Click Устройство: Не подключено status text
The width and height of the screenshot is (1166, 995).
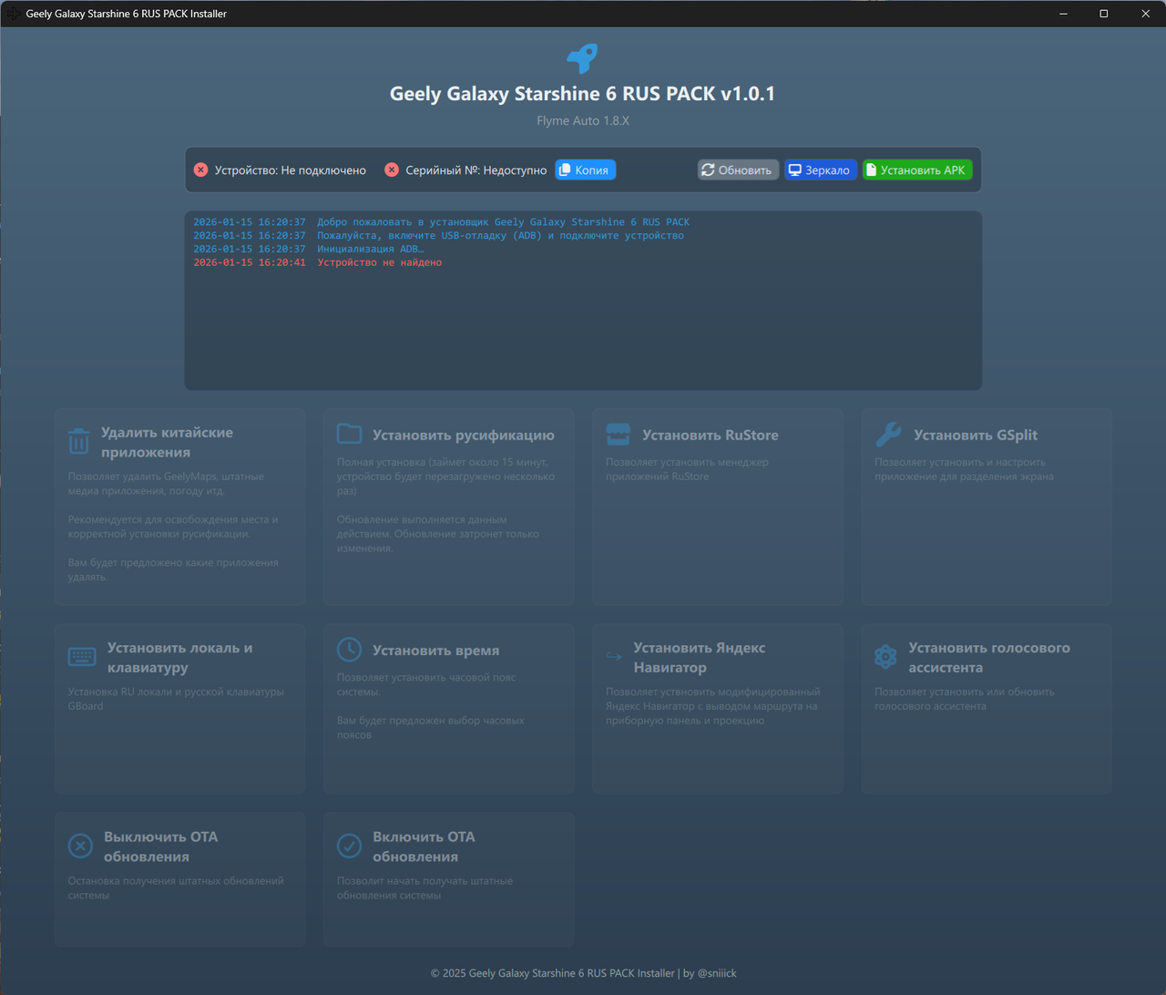tap(290, 170)
